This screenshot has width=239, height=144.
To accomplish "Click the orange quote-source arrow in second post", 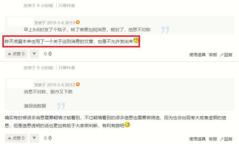I will pos(78,84).
